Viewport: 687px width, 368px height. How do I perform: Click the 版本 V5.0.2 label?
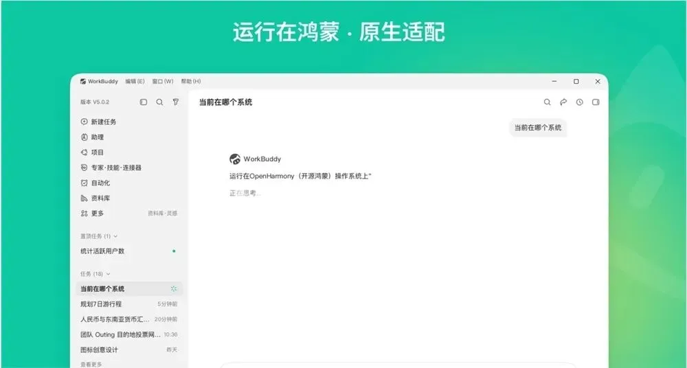point(95,102)
